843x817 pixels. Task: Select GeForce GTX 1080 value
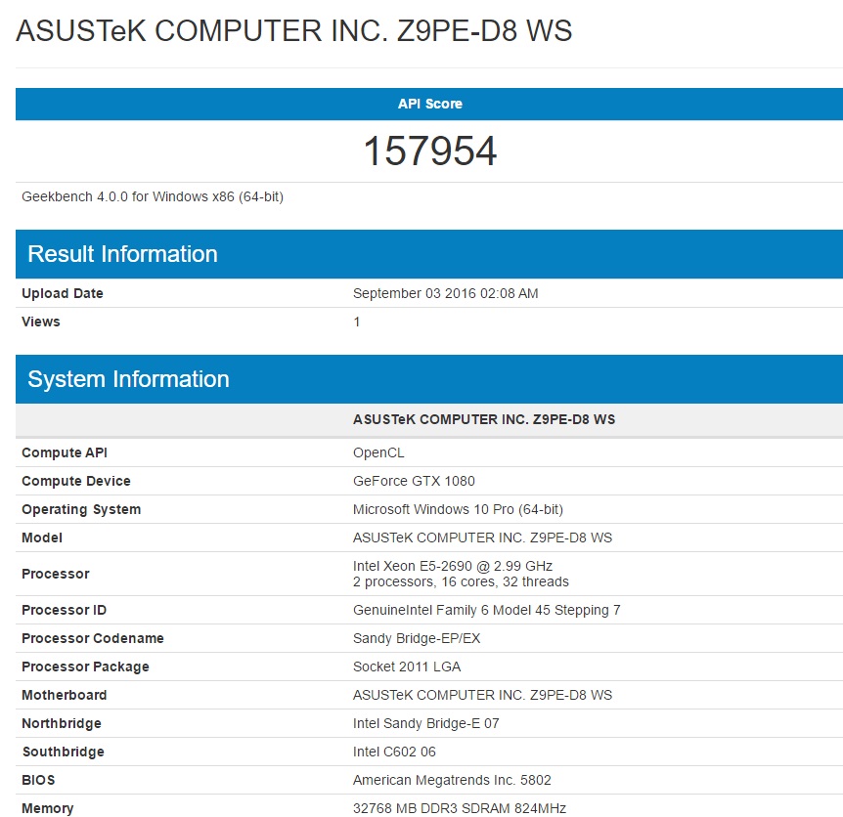click(x=414, y=481)
